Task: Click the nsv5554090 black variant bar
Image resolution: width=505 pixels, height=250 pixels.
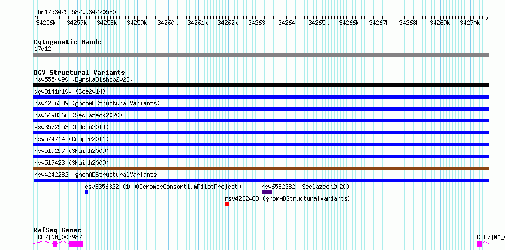Action: [261, 85]
